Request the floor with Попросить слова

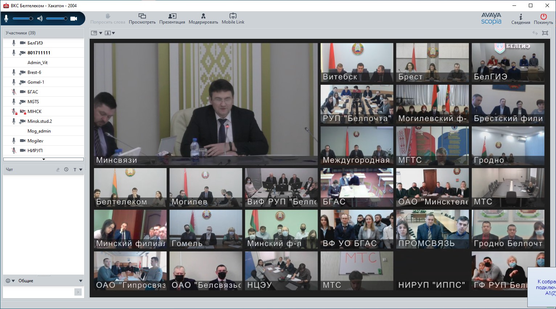coord(108,19)
